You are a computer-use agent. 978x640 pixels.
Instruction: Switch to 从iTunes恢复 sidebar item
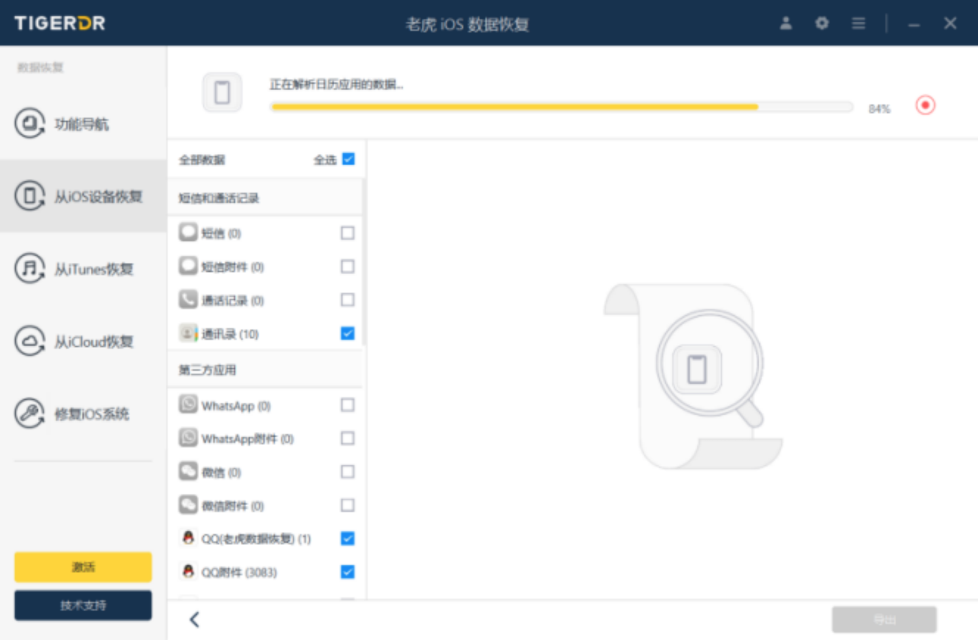tap(93, 269)
